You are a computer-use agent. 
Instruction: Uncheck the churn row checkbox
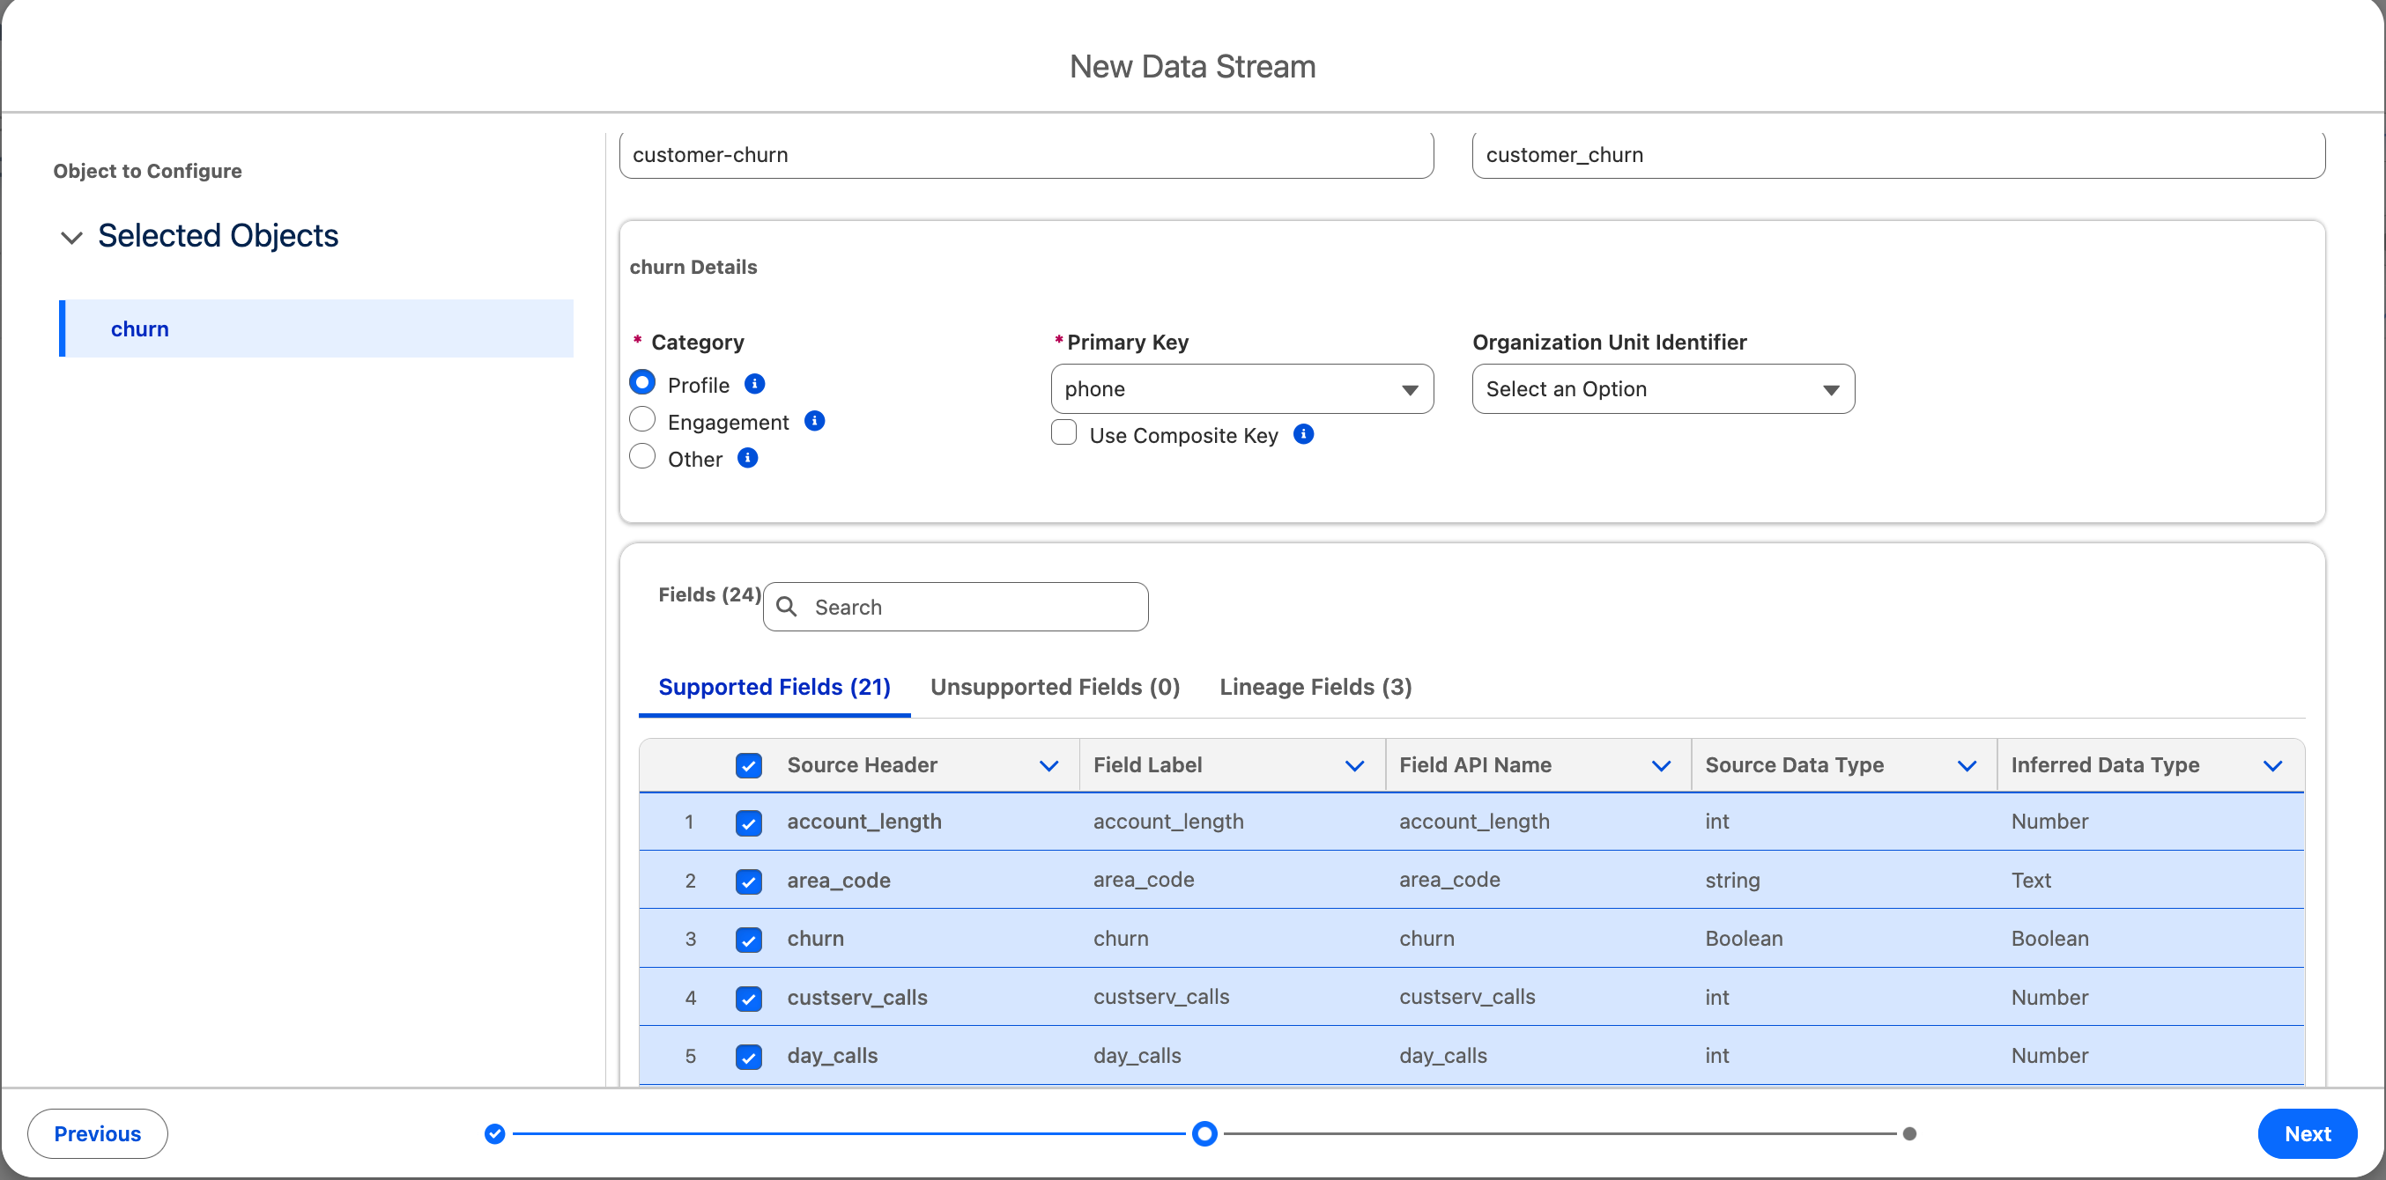(748, 940)
